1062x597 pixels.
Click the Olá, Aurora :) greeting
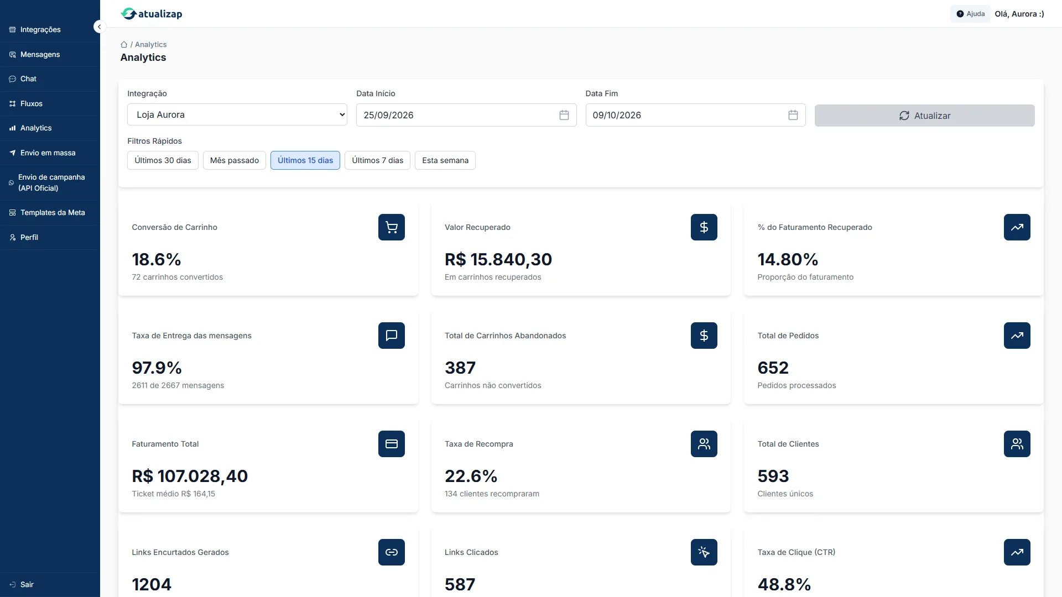[1019, 14]
